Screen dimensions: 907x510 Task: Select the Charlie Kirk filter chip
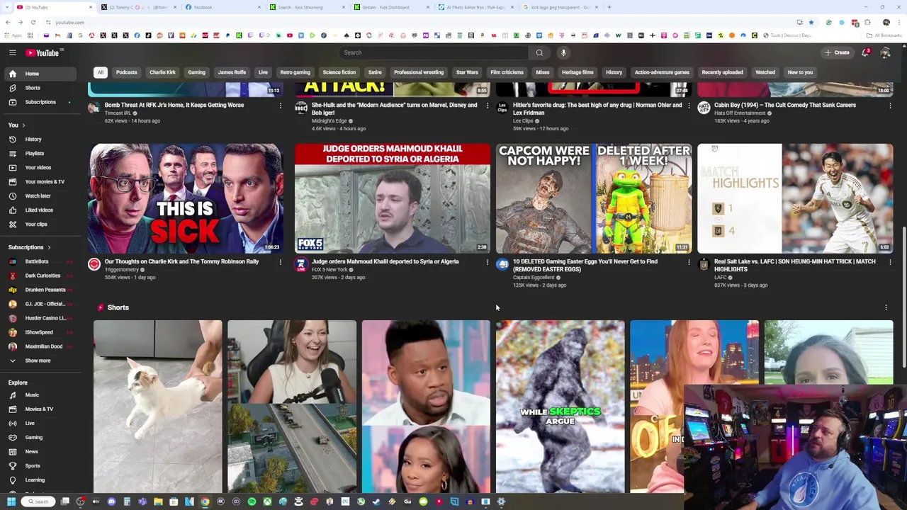pyautogui.click(x=162, y=72)
